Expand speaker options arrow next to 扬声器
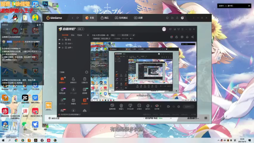Viewport: 254px width, 143px height. 161,106
